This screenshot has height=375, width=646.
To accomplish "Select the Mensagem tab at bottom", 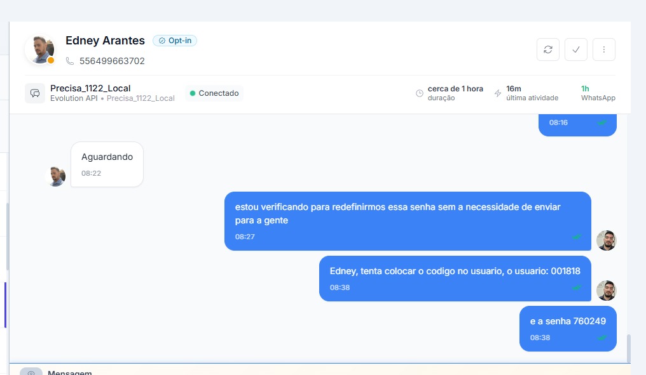I will coord(70,372).
